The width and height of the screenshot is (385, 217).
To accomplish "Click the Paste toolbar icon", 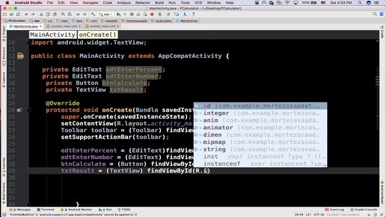I will coord(55,14).
